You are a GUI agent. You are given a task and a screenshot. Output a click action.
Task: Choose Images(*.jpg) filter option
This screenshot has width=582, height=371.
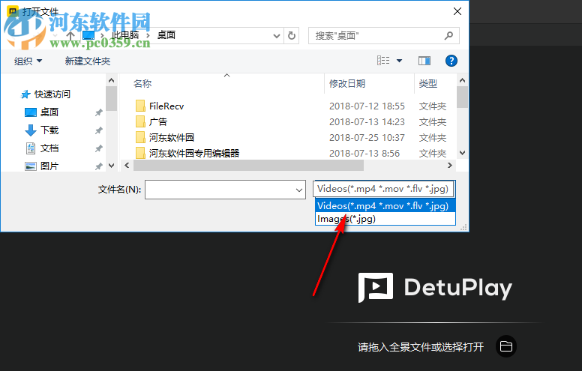(x=385, y=219)
